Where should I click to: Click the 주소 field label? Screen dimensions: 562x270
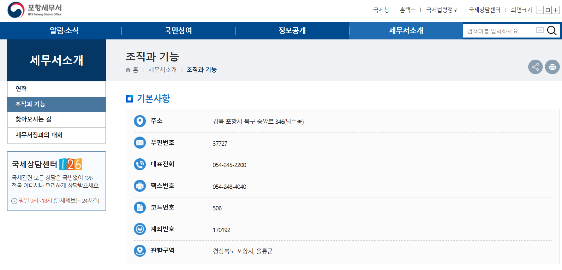157,121
